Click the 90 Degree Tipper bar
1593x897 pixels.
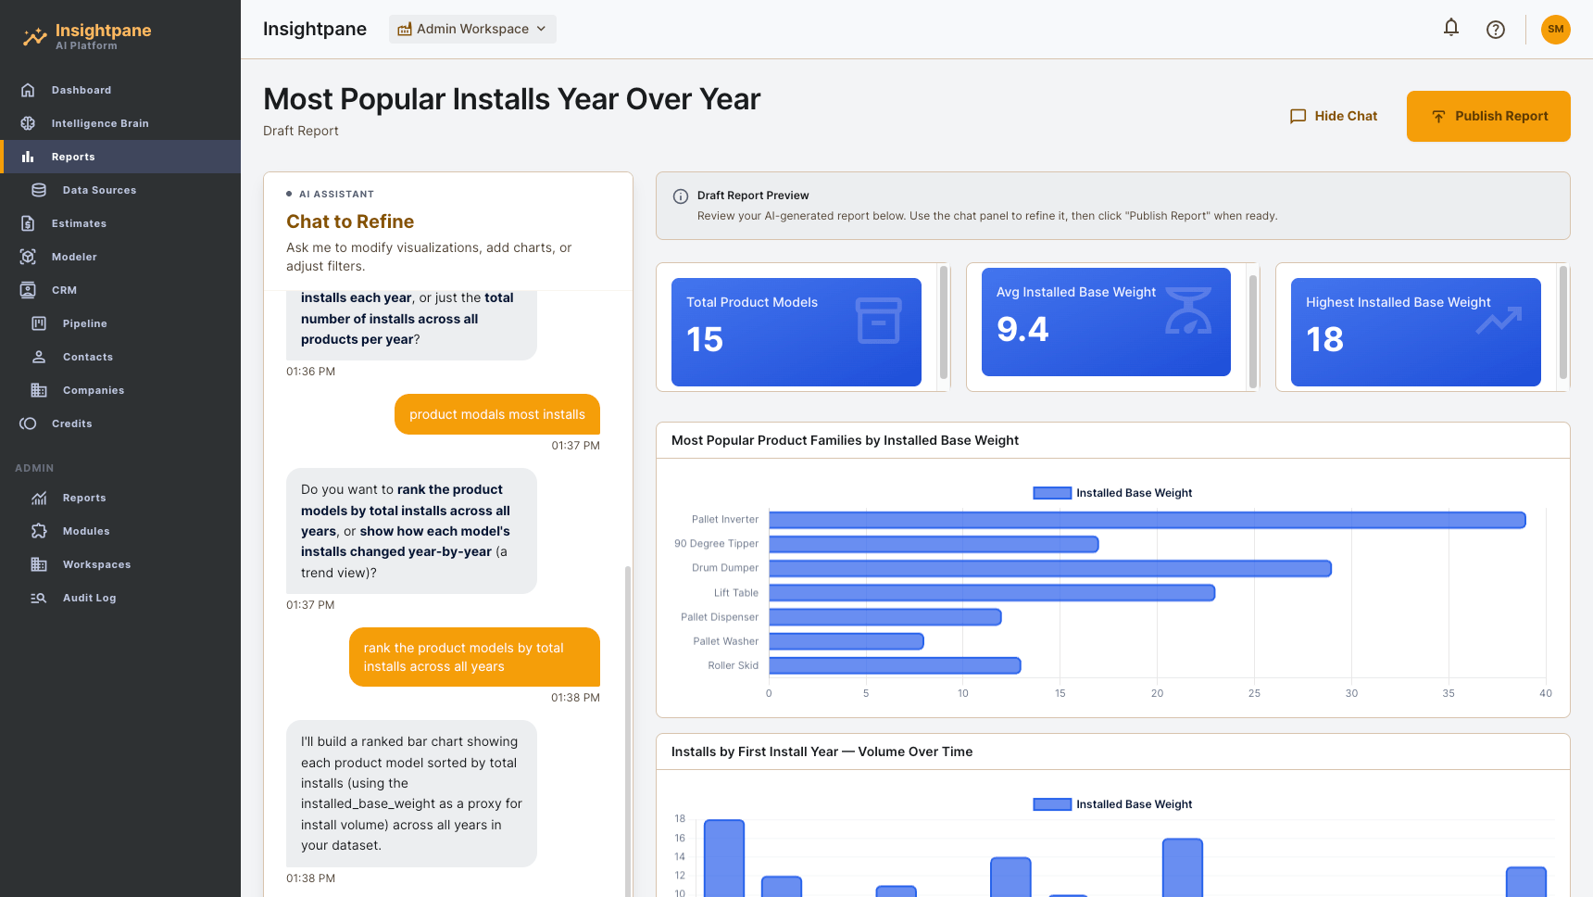pos(934,544)
